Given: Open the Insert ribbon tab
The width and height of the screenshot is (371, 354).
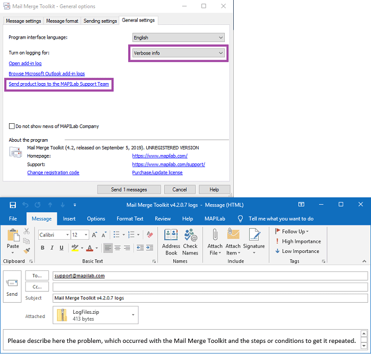Looking at the screenshot, I should pos(69,219).
